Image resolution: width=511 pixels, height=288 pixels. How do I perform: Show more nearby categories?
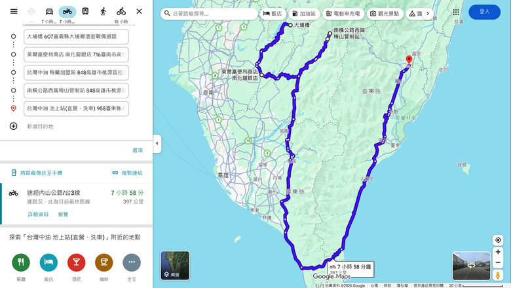tap(132, 262)
